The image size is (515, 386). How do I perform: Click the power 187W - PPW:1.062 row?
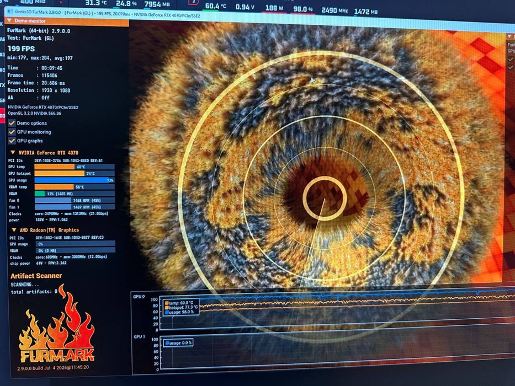tap(39, 220)
